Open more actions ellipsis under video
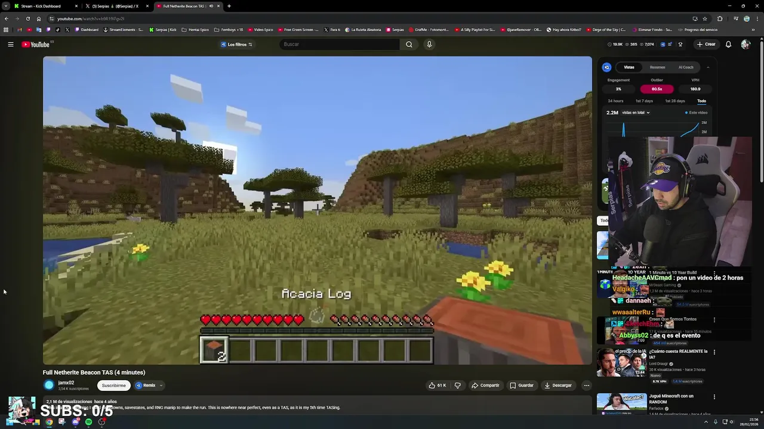Screen dimensions: 764x429 (586, 386)
